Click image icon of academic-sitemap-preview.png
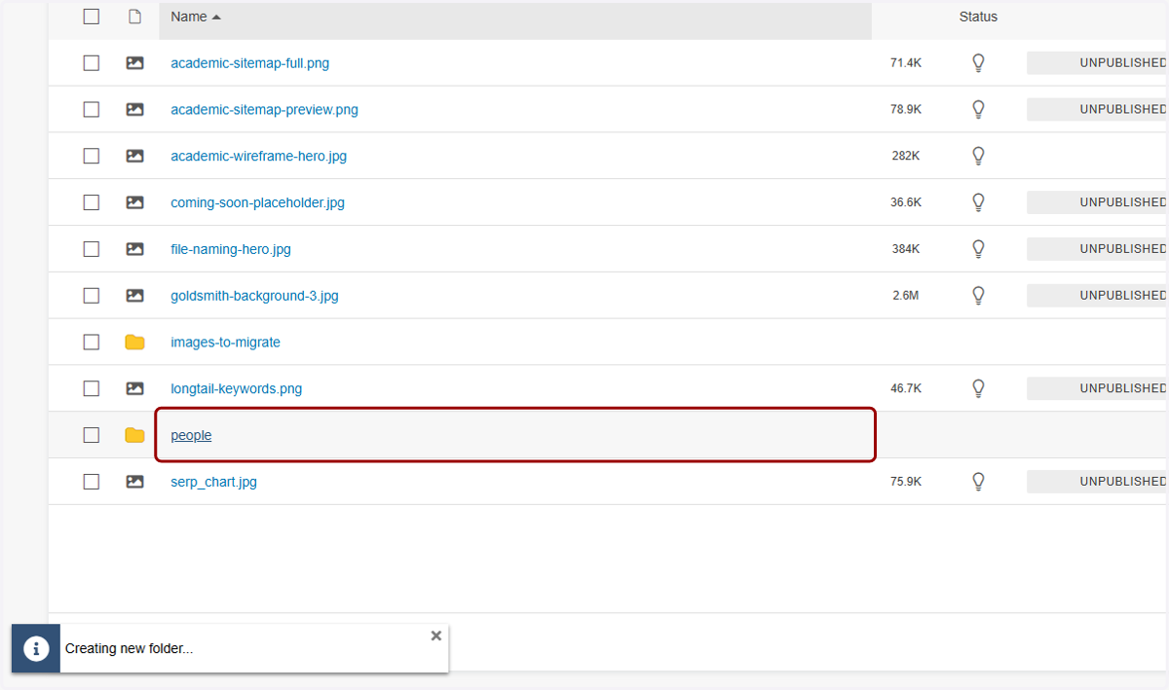Image resolution: width=1169 pixels, height=690 pixels. 134,110
